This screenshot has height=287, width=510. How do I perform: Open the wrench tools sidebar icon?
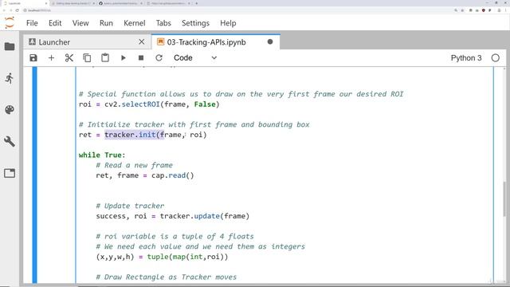[10, 141]
